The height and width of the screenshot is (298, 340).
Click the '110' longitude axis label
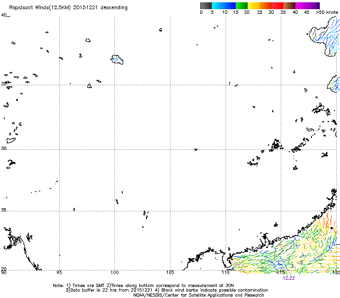[x=226, y=272]
